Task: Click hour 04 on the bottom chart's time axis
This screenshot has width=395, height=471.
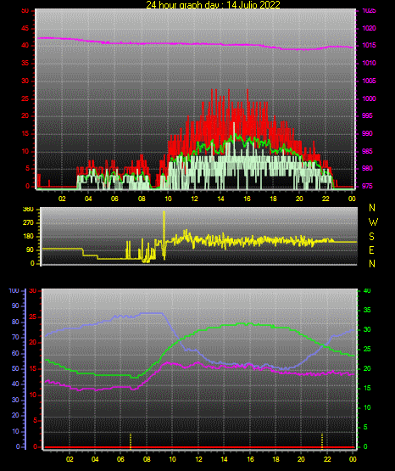Action: pos(95,459)
